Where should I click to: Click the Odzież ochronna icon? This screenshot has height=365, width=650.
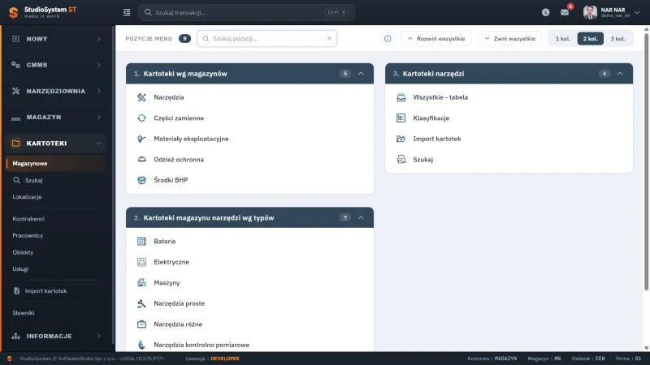pos(141,159)
